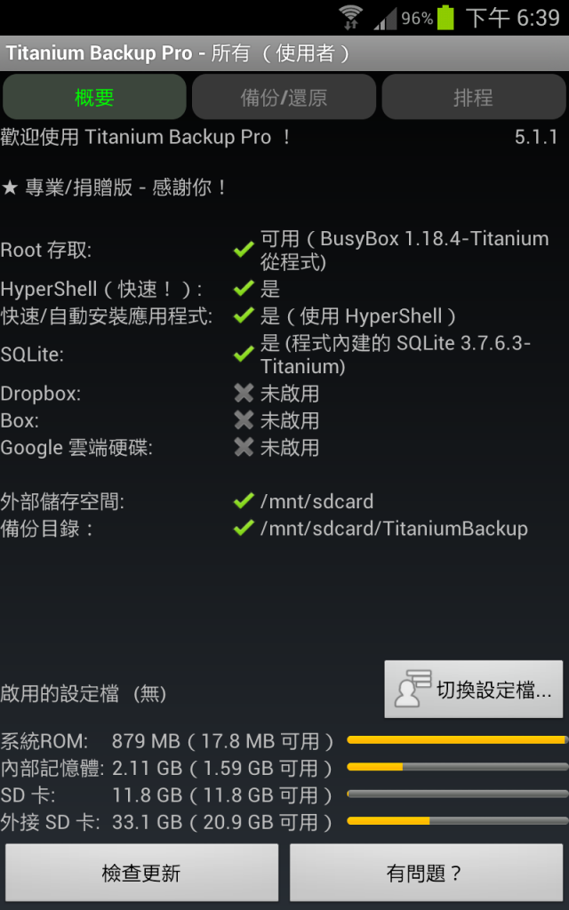Click the 有問題？ help button
The image size is (569, 910).
click(x=426, y=873)
